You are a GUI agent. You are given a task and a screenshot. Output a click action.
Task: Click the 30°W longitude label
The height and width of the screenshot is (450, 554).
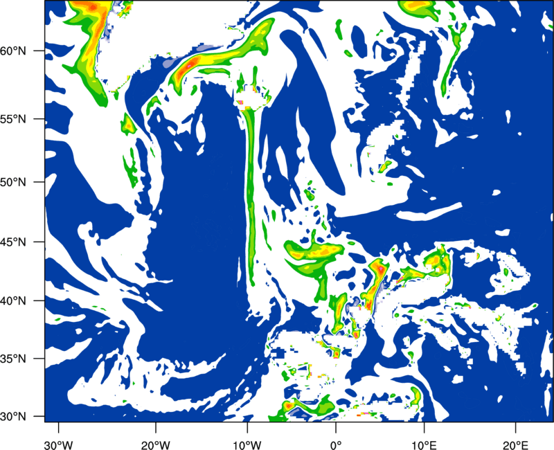point(59,445)
